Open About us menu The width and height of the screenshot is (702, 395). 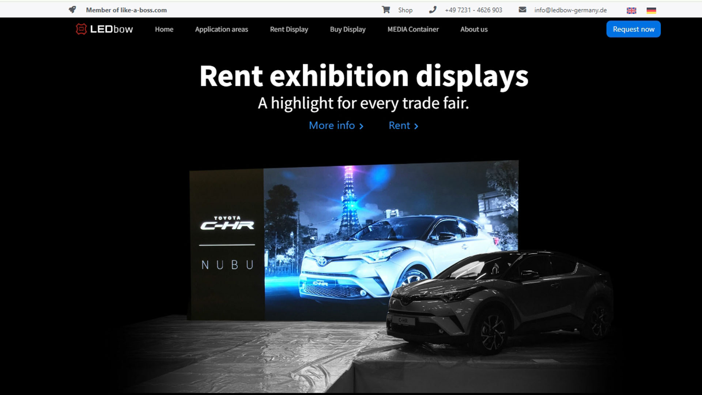[474, 29]
